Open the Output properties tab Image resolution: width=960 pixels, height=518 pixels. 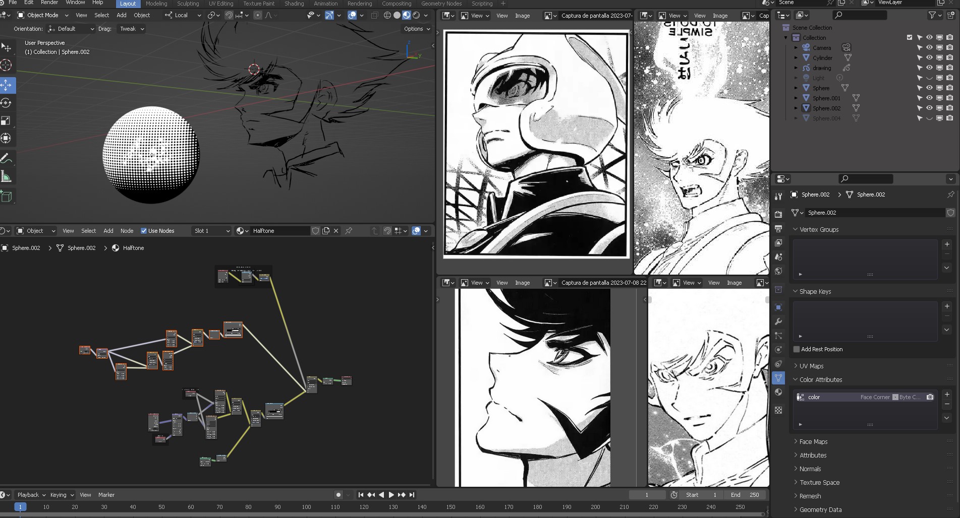coord(778,229)
